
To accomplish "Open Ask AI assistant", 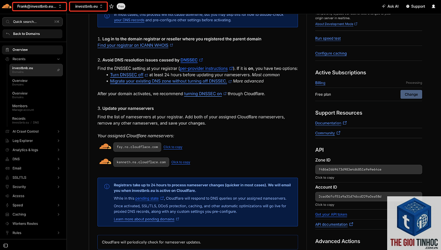I will [390, 6].
